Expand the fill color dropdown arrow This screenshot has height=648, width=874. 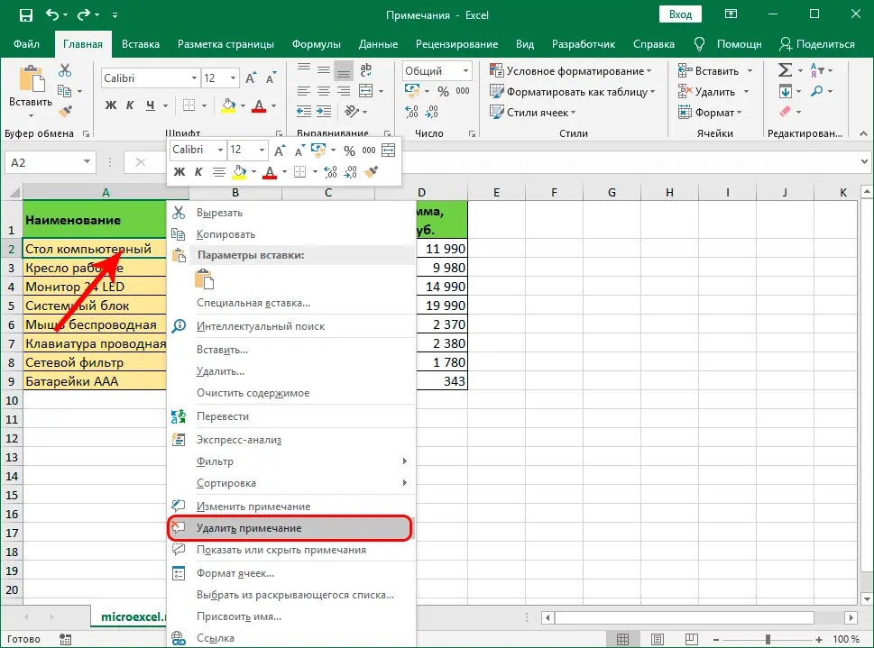[x=243, y=105]
